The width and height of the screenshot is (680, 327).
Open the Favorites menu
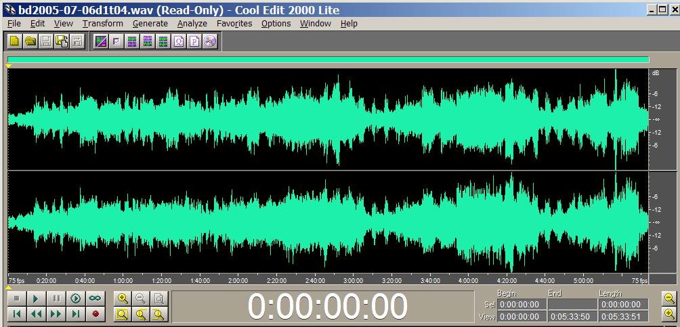234,24
